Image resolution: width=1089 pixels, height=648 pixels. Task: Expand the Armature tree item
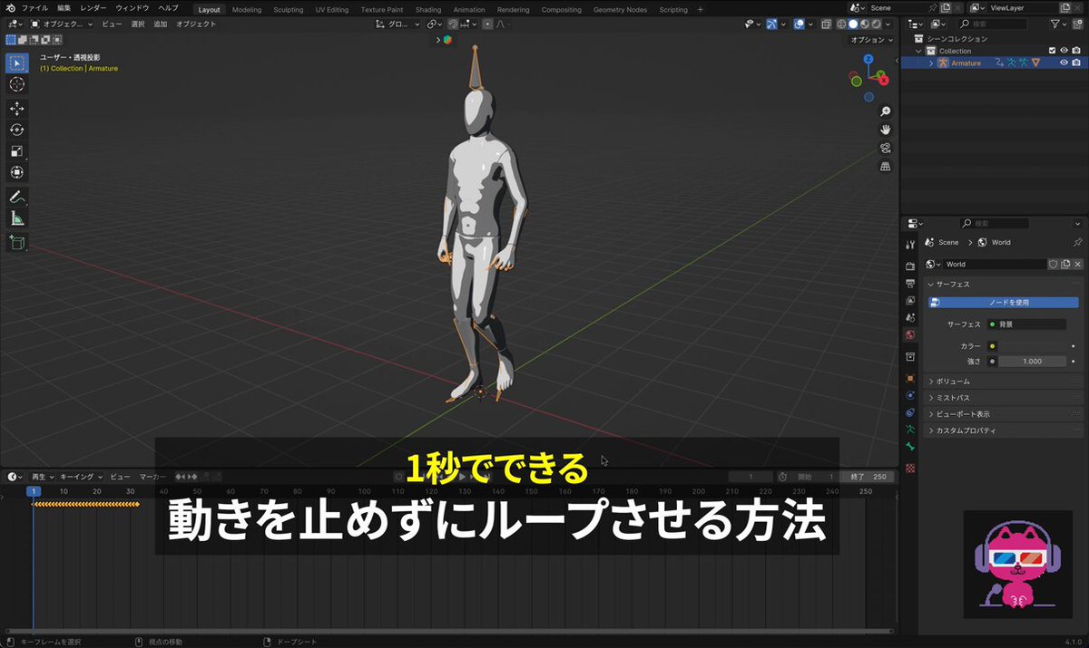931,63
